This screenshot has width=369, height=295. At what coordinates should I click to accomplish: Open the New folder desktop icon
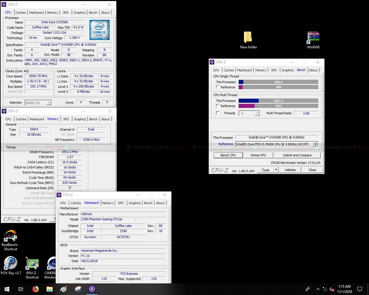coord(248,40)
